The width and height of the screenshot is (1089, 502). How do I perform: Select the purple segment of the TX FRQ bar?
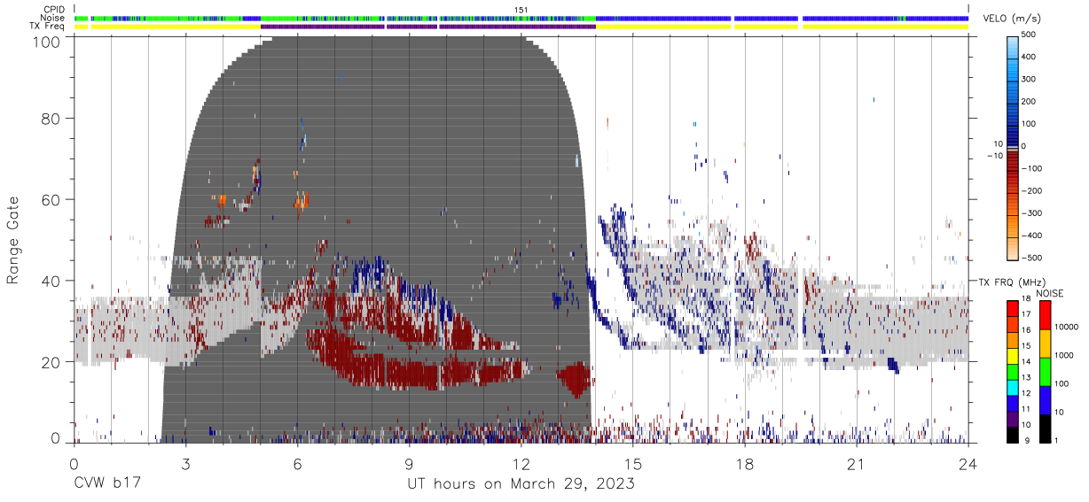click(1012, 419)
